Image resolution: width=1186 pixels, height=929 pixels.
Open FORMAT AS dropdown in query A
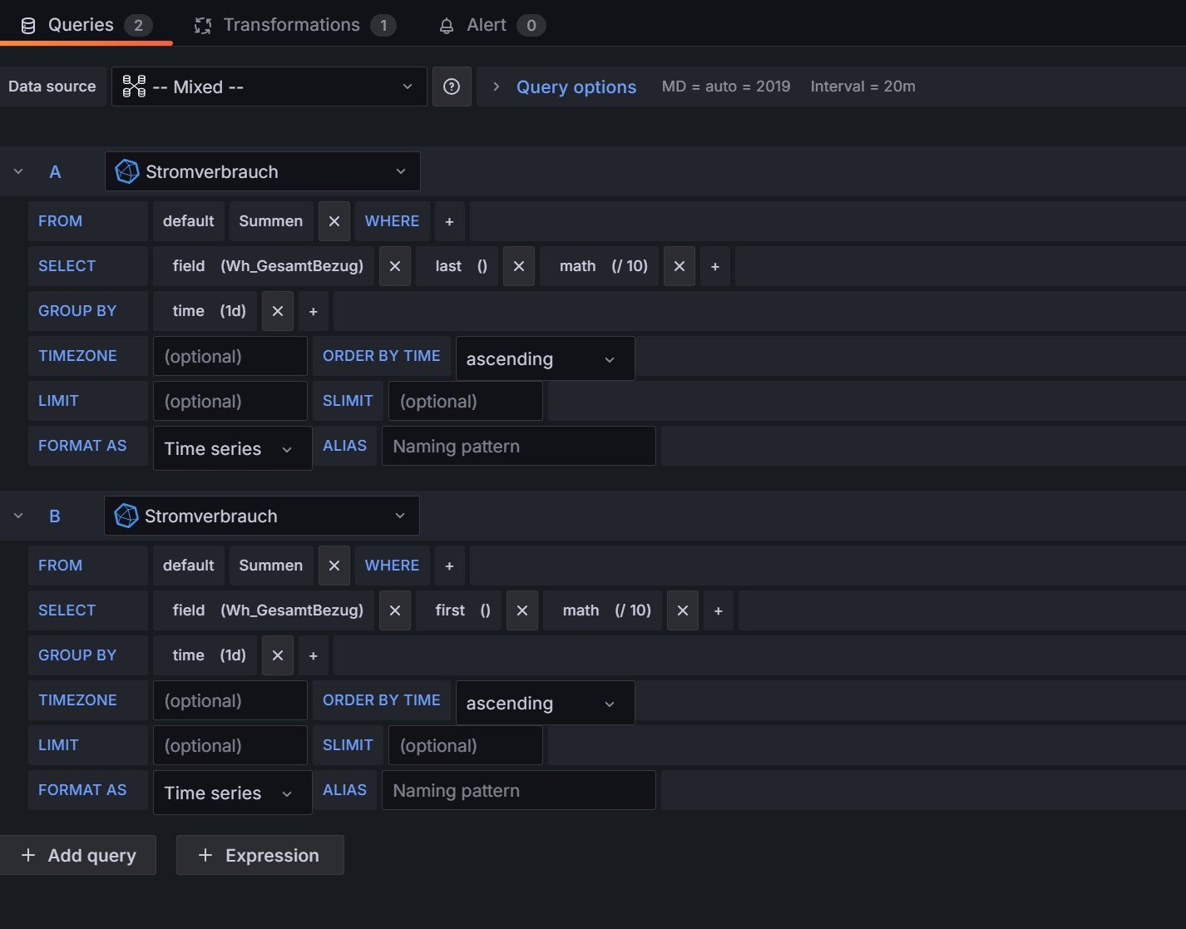[x=232, y=448]
